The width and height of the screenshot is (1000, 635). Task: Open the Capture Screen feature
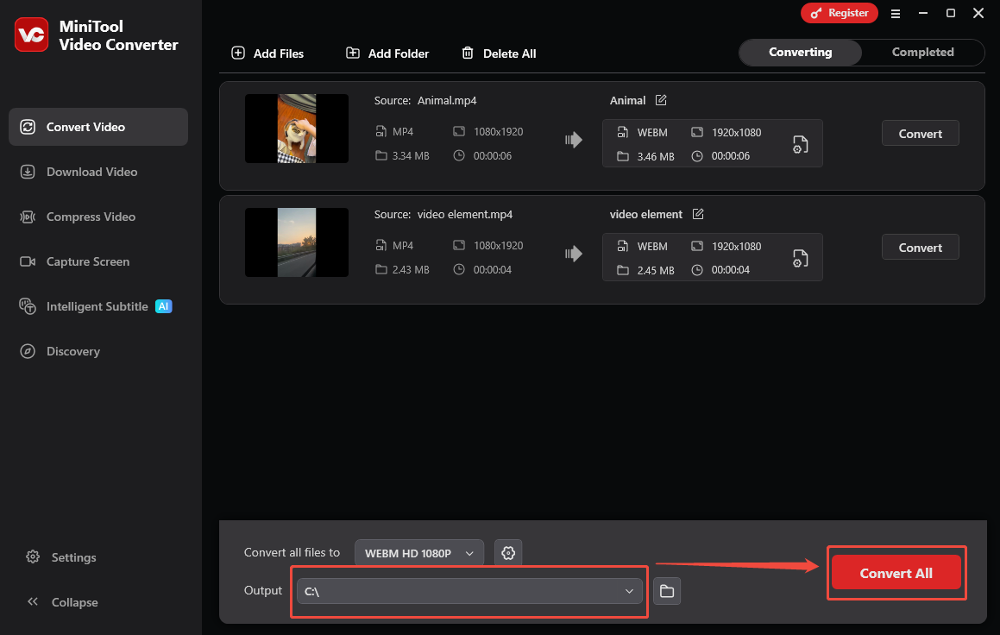point(86,261)
